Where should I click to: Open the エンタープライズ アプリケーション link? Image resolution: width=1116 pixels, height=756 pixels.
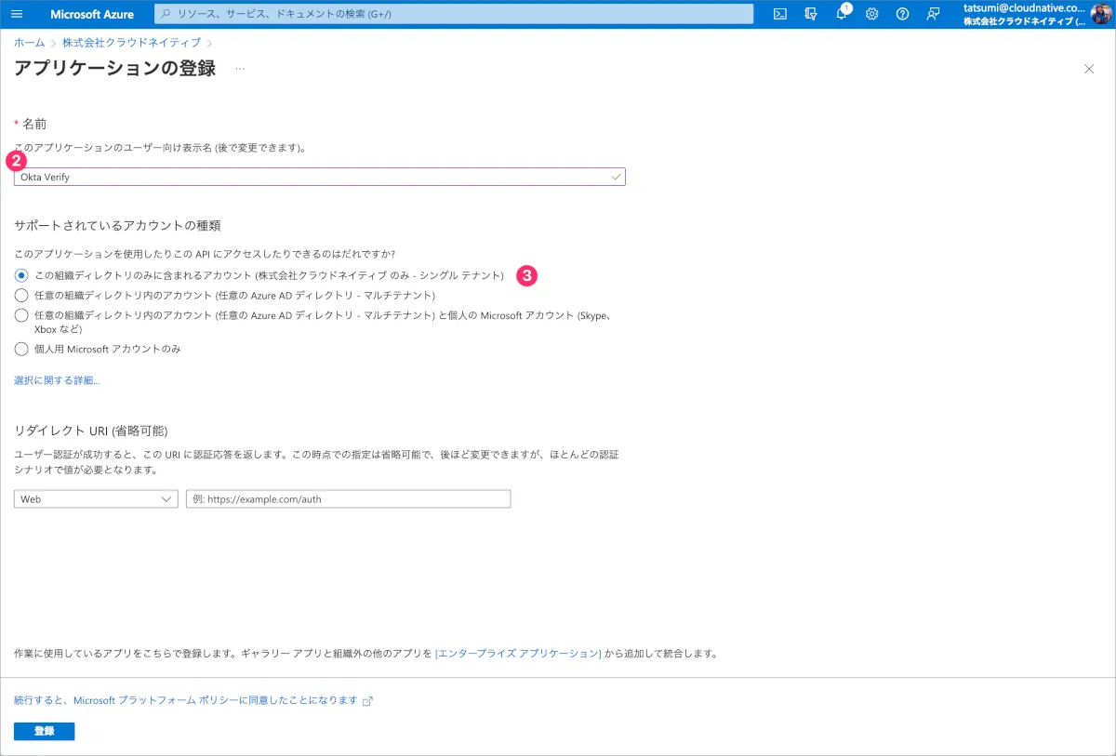tap(518, 654)
